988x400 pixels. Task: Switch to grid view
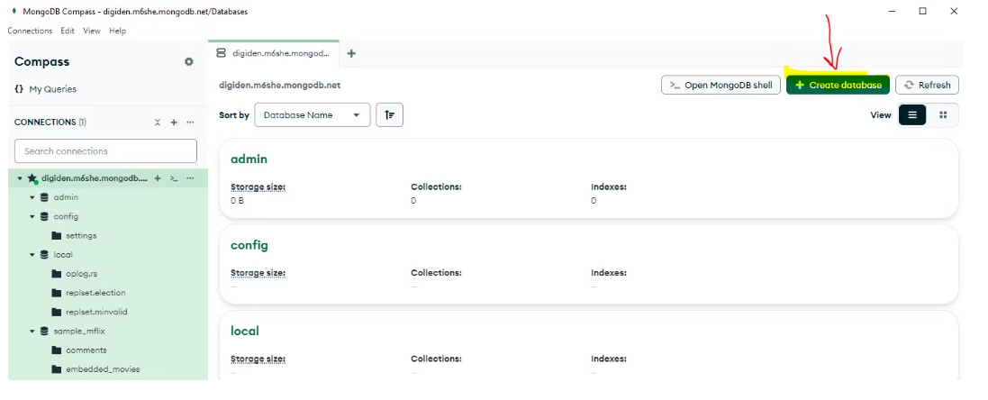click(943, 115)
